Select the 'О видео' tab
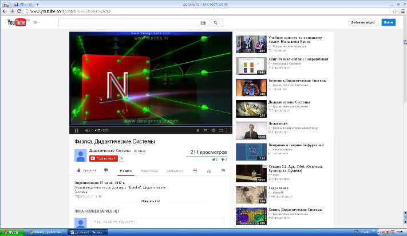The image size is (407, 236). coord(126,171)
